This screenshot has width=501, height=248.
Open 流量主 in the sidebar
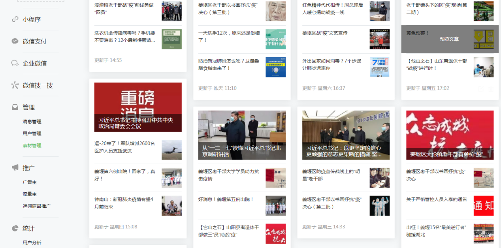[x=30, y=194]
